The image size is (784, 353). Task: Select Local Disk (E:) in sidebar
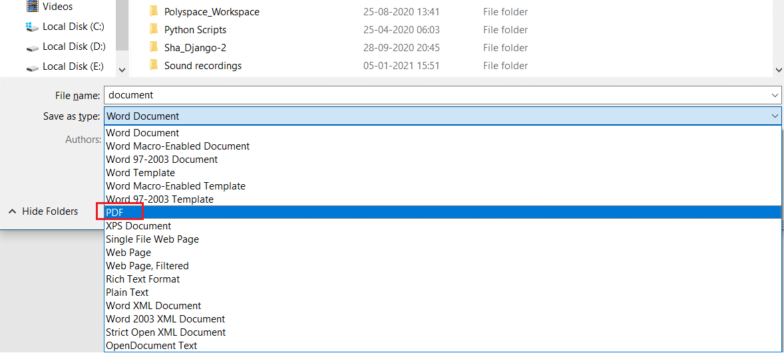pos(73,66)
